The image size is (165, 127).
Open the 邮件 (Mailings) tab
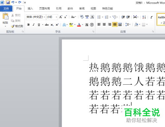coord(70,9)
